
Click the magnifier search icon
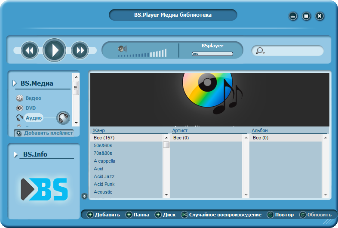click(x=259, y=51)
